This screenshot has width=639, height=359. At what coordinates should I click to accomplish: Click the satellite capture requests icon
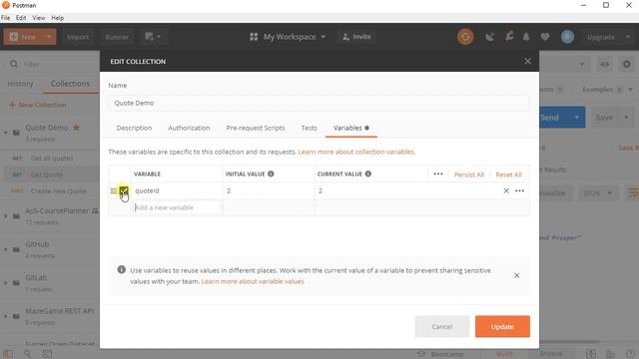click(490, 37)
